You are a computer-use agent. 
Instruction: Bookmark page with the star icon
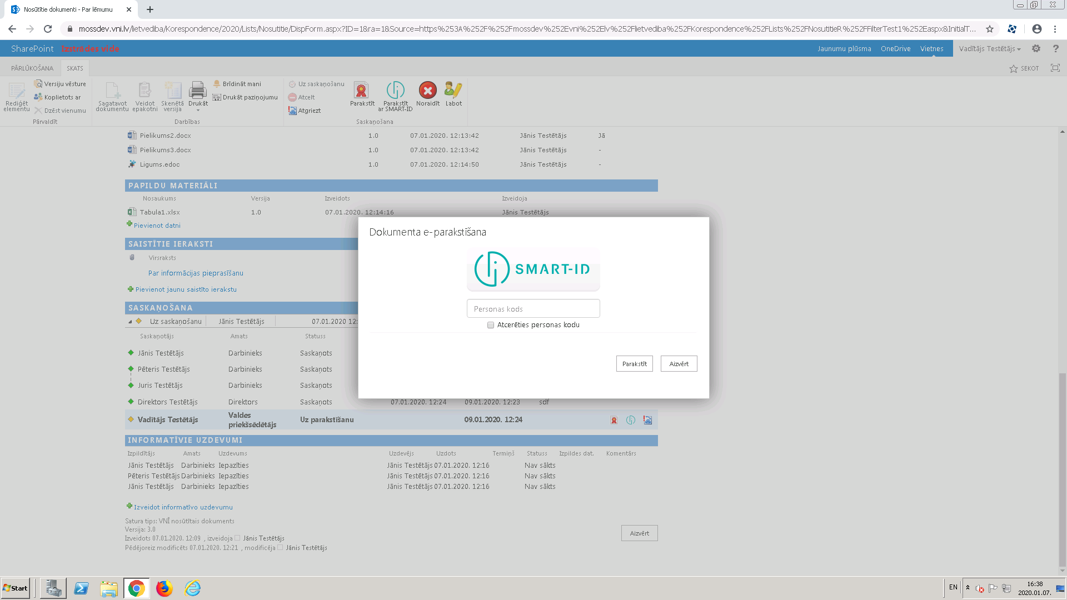point(990,29)
